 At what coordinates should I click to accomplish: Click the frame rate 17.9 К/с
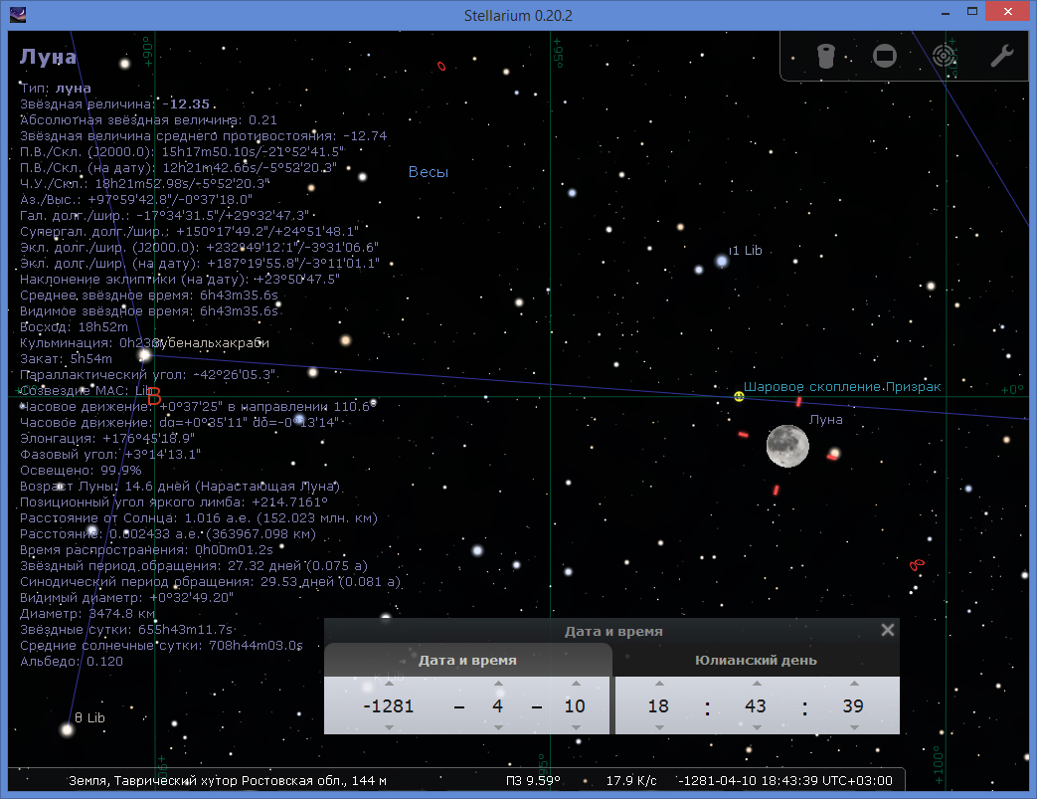[x=631, y=780]
